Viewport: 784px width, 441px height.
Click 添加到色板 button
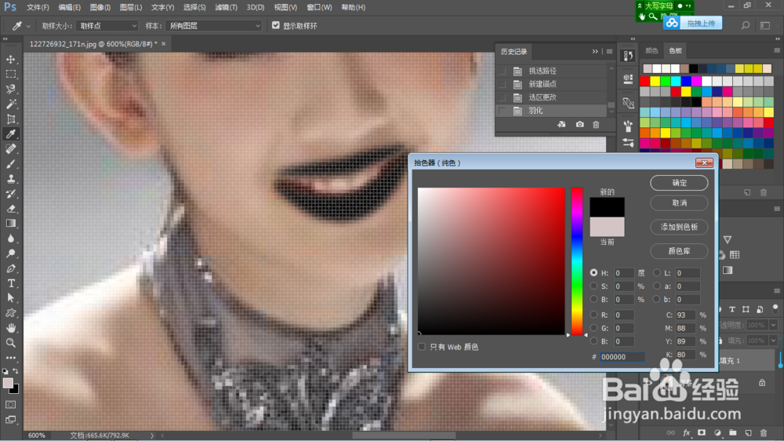(679, 227)
